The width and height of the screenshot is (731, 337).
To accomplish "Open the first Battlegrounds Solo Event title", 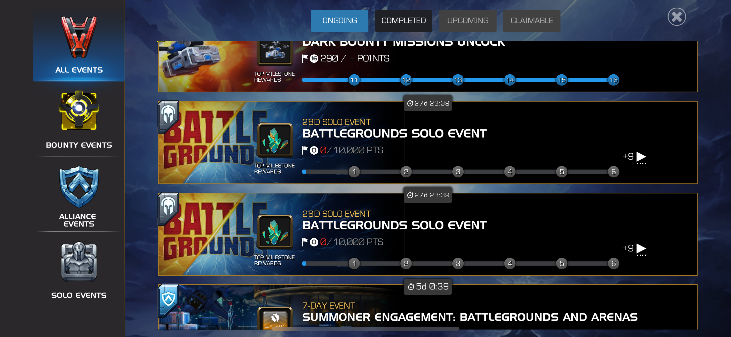I will tap(394, 134).
